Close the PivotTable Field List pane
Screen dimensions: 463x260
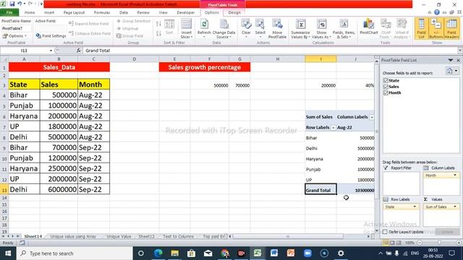click(x=458, y=60)
